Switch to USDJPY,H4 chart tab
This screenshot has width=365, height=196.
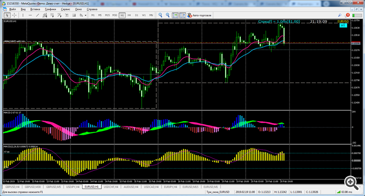pos(73,187)
